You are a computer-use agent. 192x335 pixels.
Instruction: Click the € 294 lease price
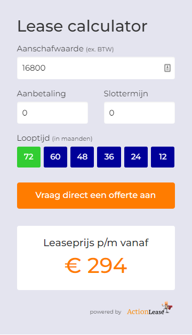point(96,266)
